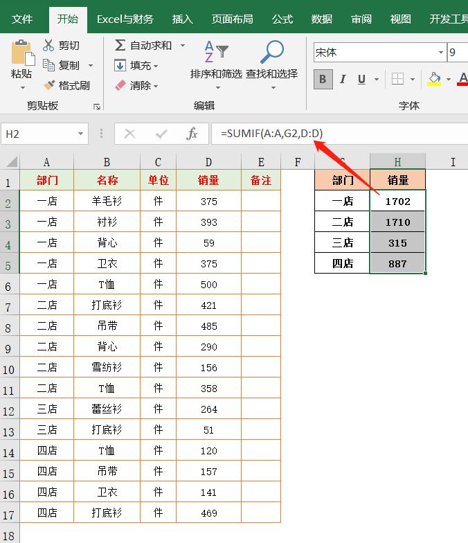Expand the Name Box dropdown arrow

coord(81,134)
